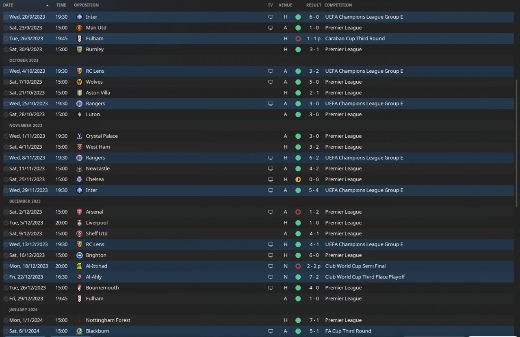Toggle check mark beside 2/12/2023 Arsenal fixture
This screenshot has width=520, height=337.
tap(6, 212)
